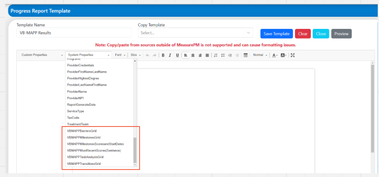
Task: Click the dropdown list scroll-down arrow
Action: click(x=135, y=165)
